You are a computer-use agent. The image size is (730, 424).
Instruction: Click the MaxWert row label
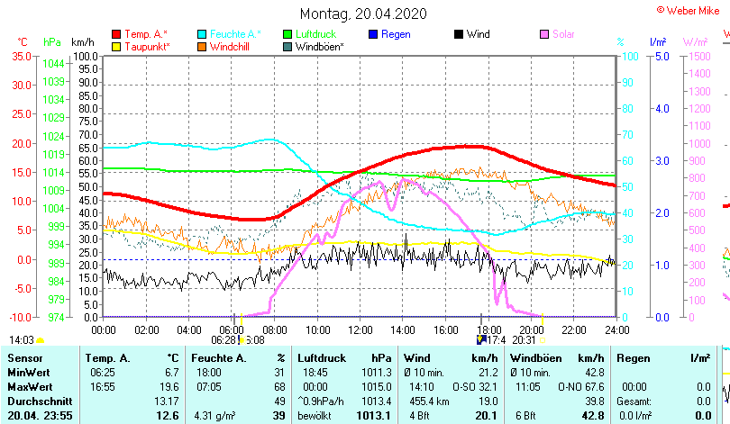coord(29,385)
